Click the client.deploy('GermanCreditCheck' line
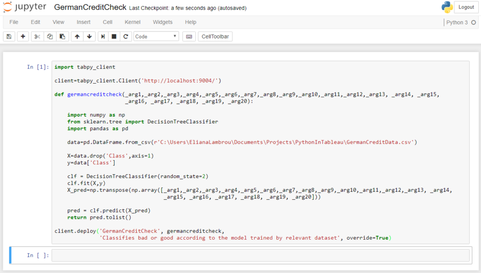This screenshot has width=481, height=273. click(140, 231)
